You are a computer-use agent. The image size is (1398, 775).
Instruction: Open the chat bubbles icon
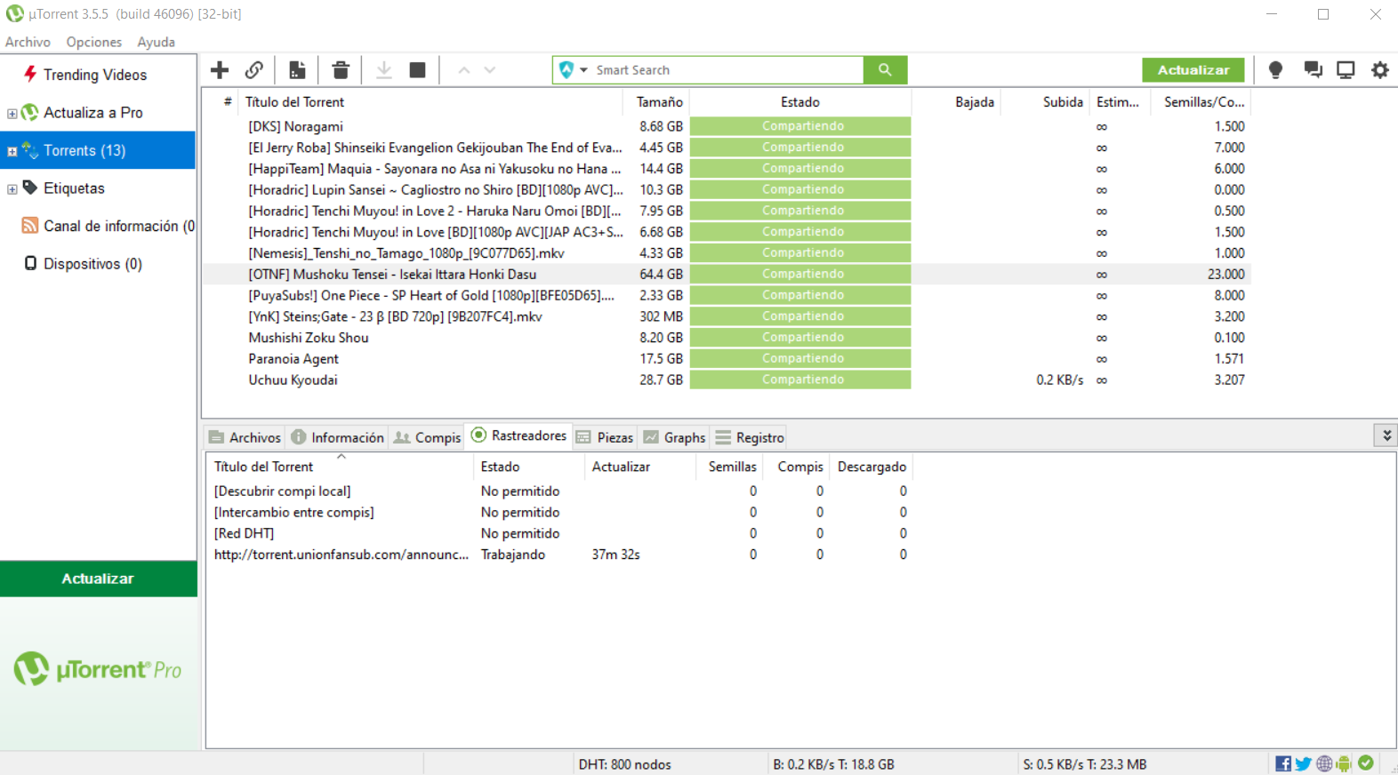click(x=1313, y=69)
